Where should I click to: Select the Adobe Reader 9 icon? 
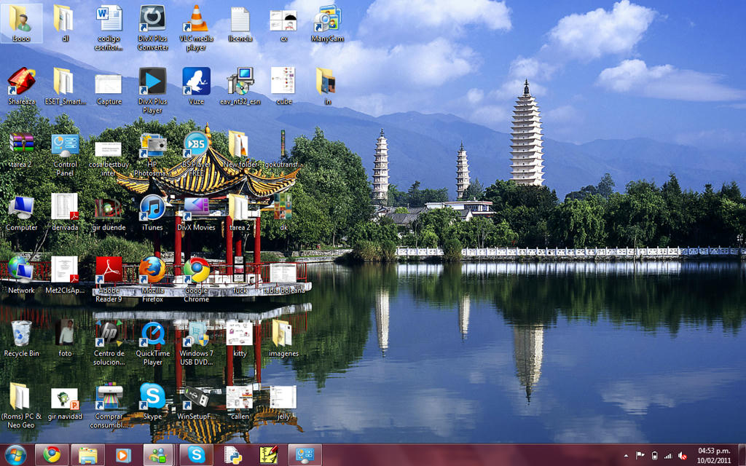point(109,271)
